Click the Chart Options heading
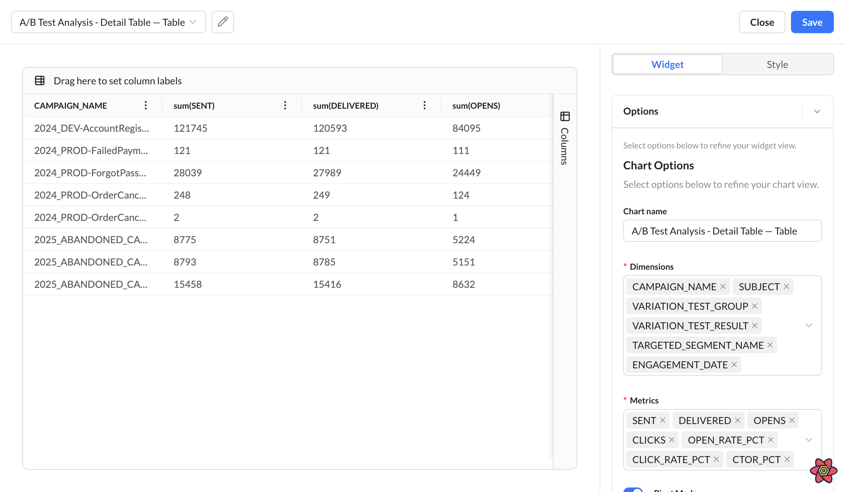The width and height of the screenshot is (845, 492). pyautogui.click(x=659, y=165)
